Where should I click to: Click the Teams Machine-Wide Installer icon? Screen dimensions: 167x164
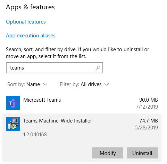[13, 124]
